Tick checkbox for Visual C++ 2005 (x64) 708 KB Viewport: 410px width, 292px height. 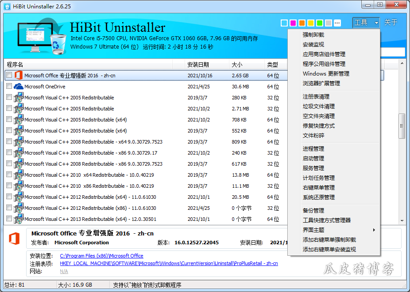[x=9, y=119]
